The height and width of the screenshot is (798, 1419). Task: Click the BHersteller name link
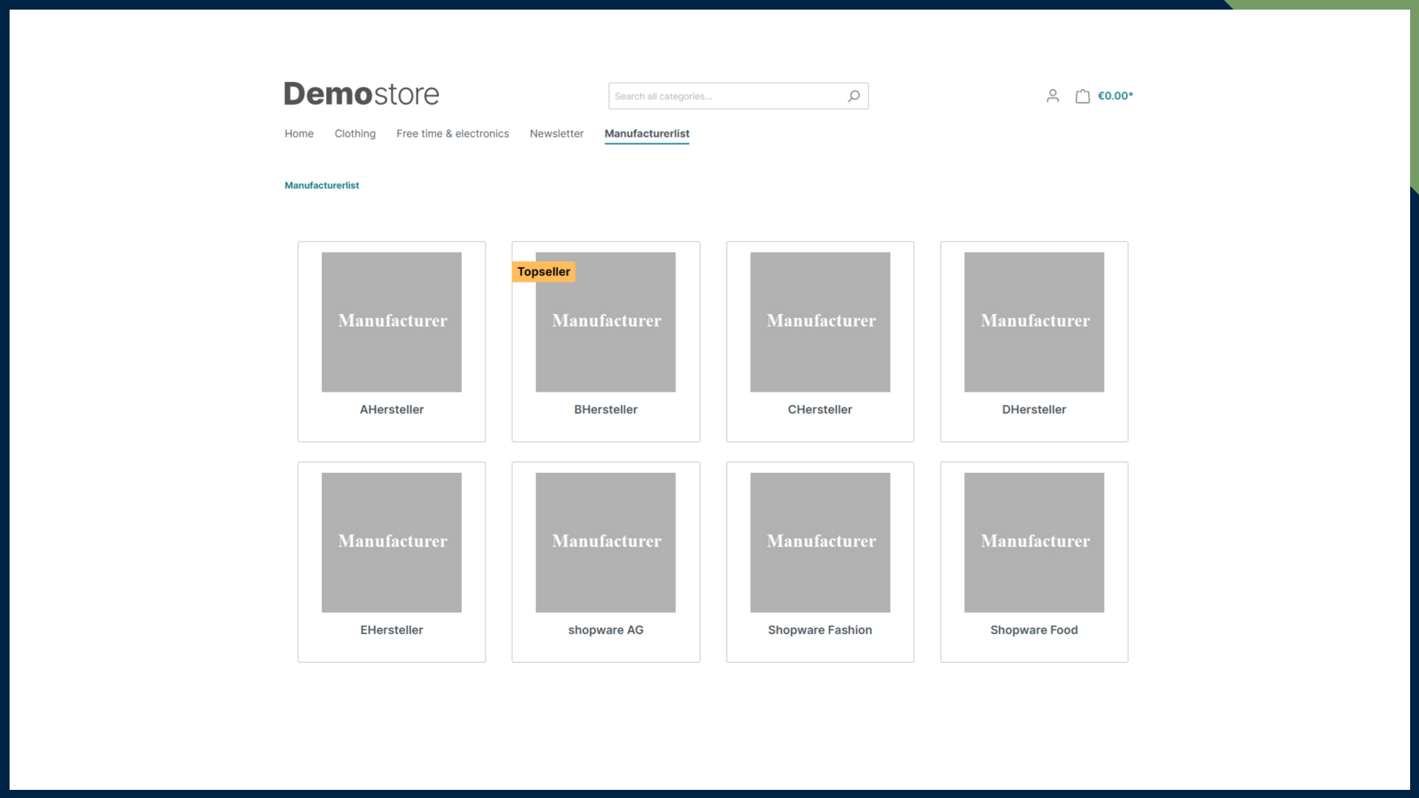coord(605,409)
